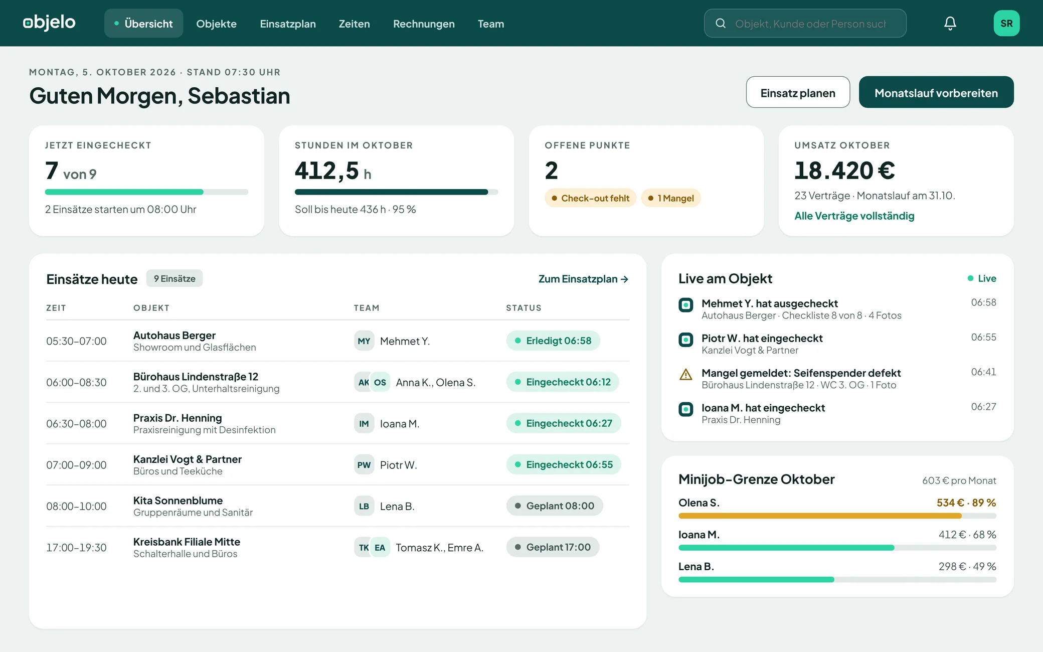The image size is (1043, 652).
Task: Open the Rechnungen tab
Action: pyautogui.click(x=424, y=24)
